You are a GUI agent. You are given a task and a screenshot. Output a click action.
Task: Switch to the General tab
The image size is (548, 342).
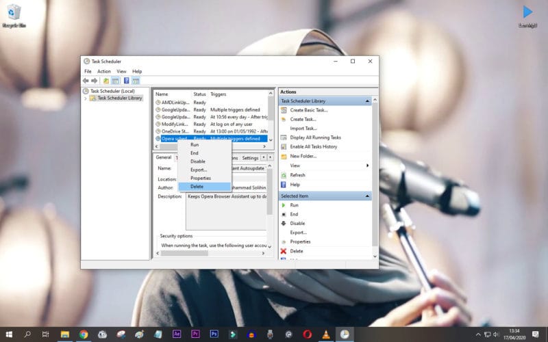[x=164, y=157]
